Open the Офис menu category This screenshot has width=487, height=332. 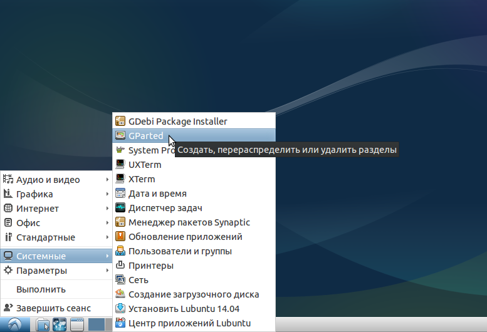[56, 223]
